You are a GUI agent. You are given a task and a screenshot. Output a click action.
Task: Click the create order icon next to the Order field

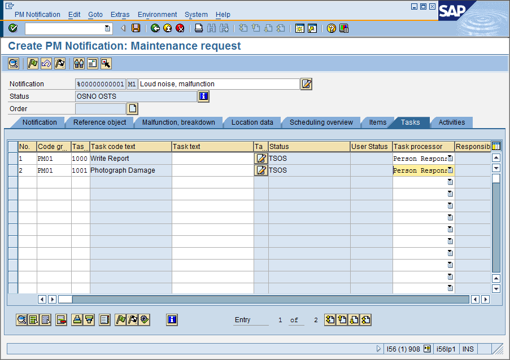click(132, 108)
